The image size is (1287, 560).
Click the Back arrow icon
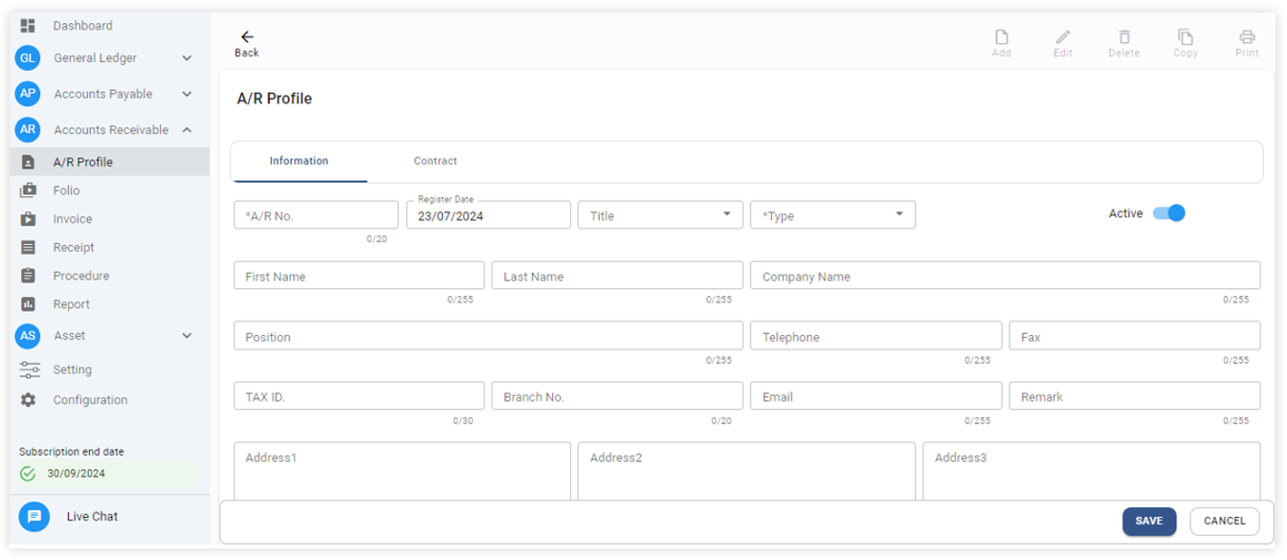point(247,37)
